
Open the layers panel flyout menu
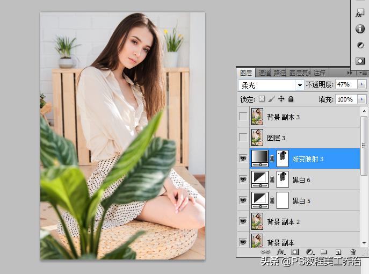pyautogui.click(x=363, y=73)
